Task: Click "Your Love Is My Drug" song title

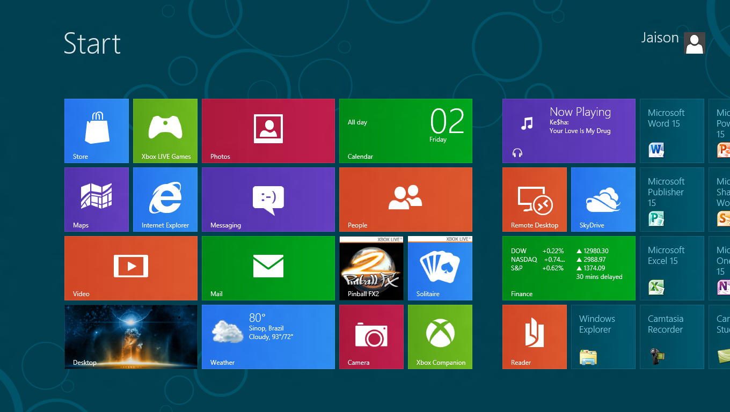Action: point(580,131)
